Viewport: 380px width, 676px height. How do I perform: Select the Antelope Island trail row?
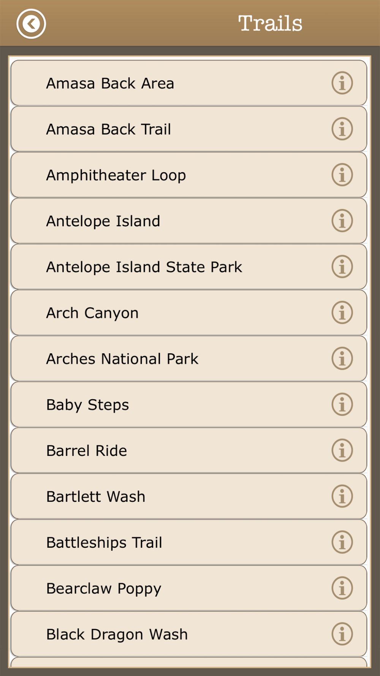[x=189, y=221]
